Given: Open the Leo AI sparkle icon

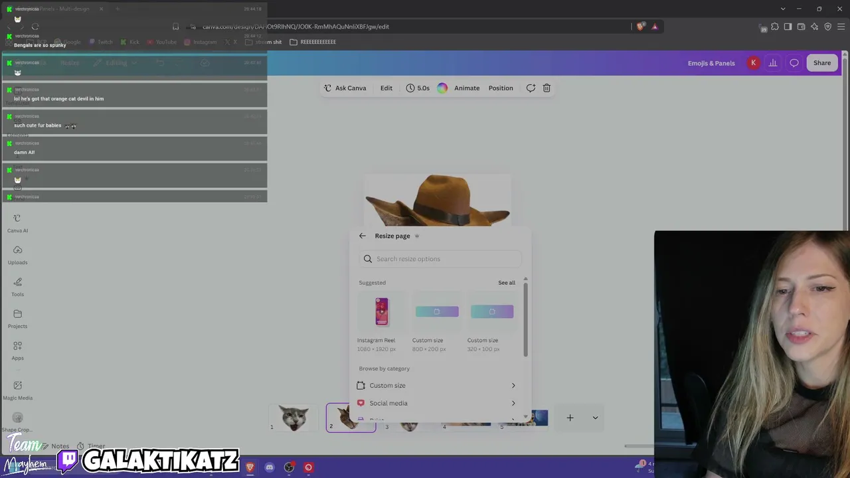Looking at the screenshot, I should tap(814, 27).
